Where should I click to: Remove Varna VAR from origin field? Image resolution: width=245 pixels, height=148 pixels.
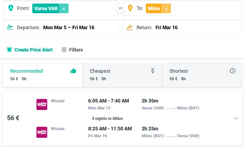(x=64, y=9)
